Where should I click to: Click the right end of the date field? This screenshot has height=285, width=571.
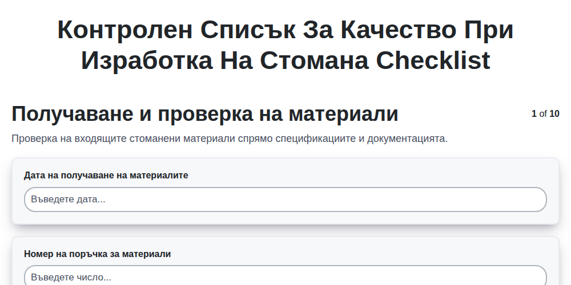[x=532, y=199]
